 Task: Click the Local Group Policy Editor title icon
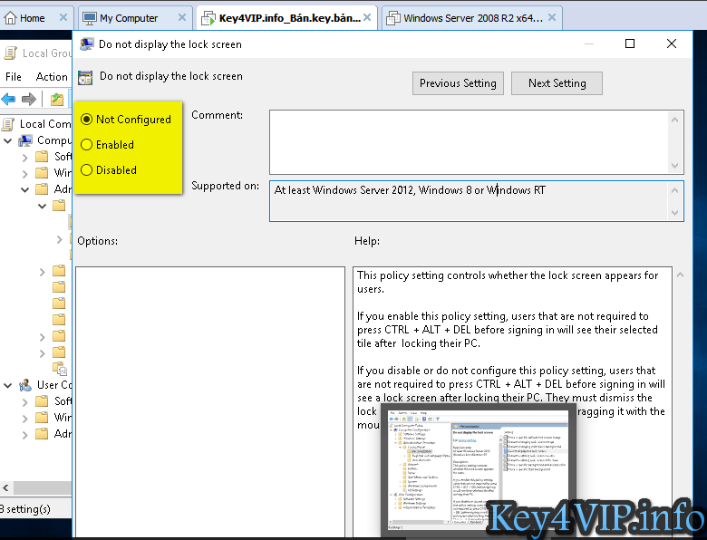[x=10, y=53]
